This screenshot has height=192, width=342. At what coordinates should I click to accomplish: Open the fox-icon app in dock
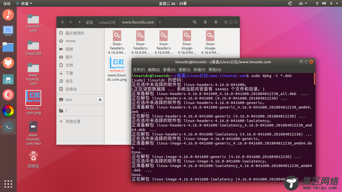coord(8,63)
